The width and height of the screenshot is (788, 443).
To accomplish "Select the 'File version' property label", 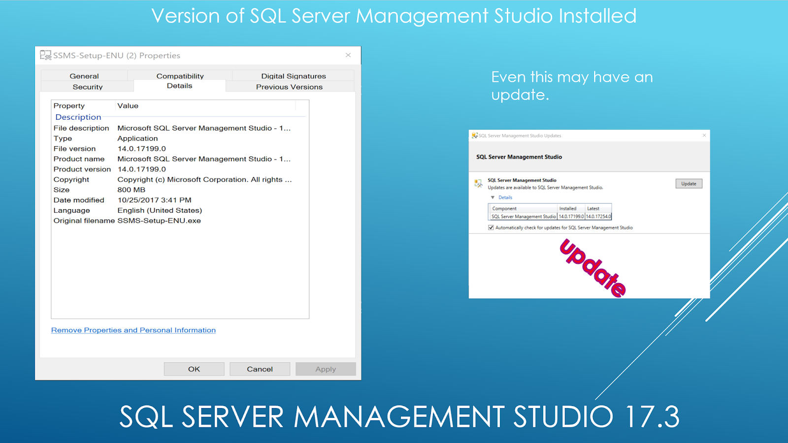I will click(75, 149).
